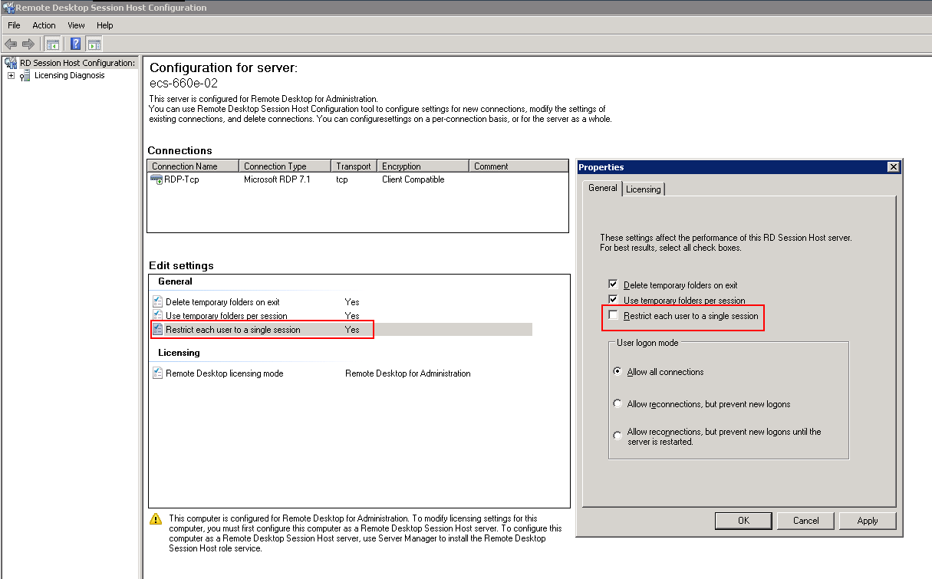This screenshot has height=579, width=932.
Task: Select Use temporary folders per session setting row
Action: 342,316
